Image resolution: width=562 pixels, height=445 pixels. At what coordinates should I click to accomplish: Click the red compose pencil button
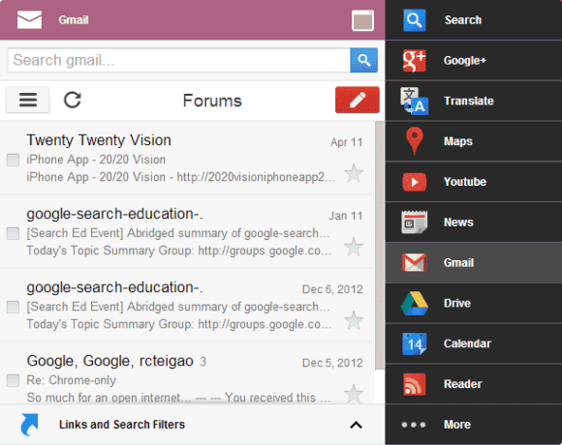tap(358, 100)
